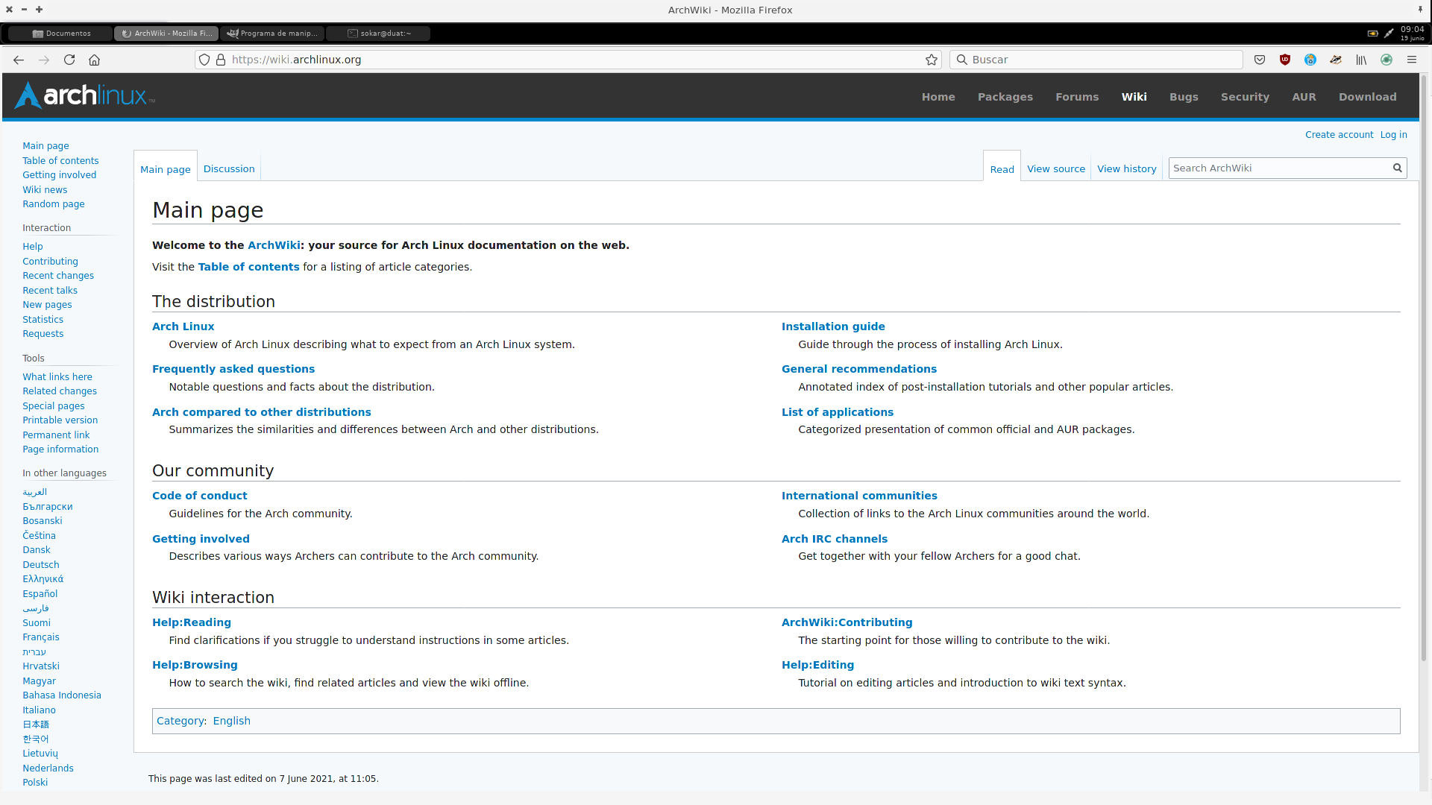Switch to the View source tab
Image resolution: width=1432 pixels, height=805 pixels.
pos(1056,169)
